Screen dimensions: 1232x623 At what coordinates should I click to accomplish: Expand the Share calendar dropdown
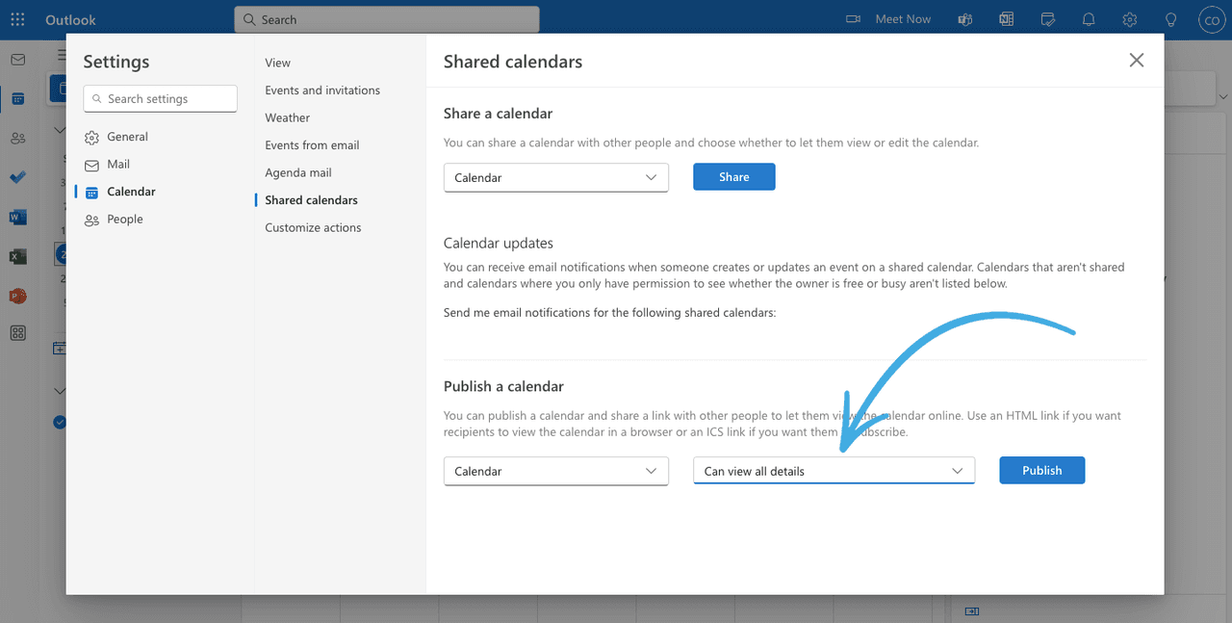[555, 177]
